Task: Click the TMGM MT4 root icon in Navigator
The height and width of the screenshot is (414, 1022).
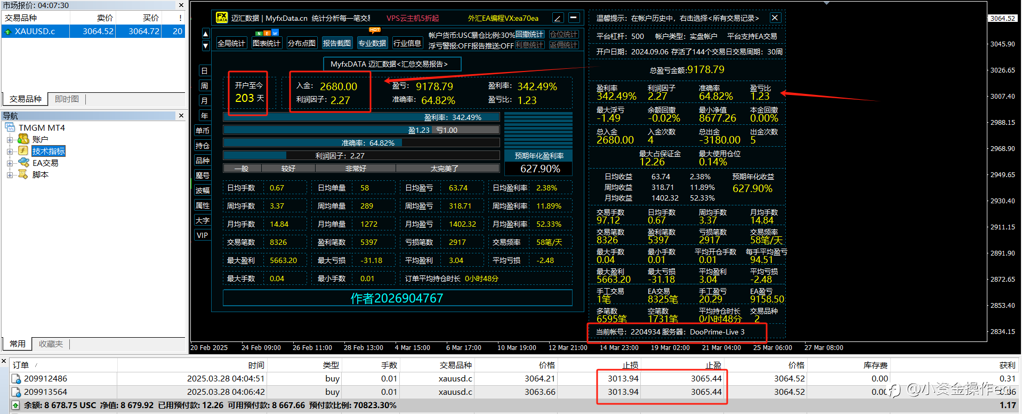Action: pyautogui.click(x=10, y=128)
